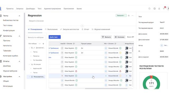The width and height of the screenshot is (169, 95).
Task: Click the assign-user icon in Win + Chrome header
Action: tap(115, 44)
